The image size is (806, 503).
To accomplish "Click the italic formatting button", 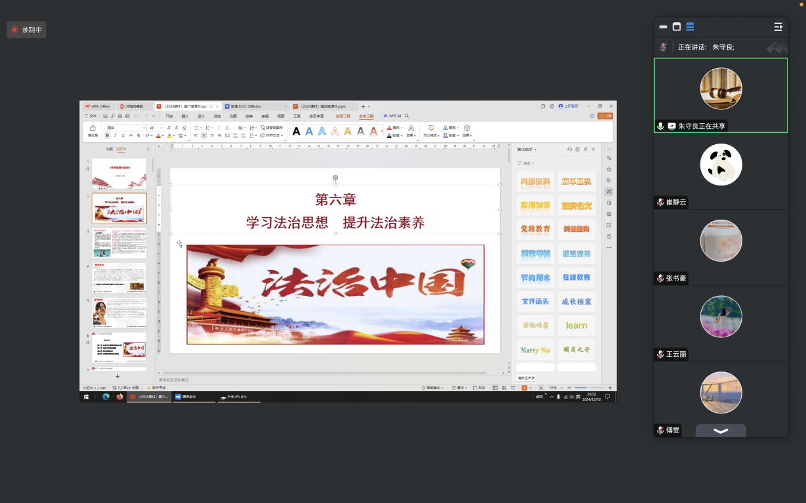I will [x=115, y=136].
